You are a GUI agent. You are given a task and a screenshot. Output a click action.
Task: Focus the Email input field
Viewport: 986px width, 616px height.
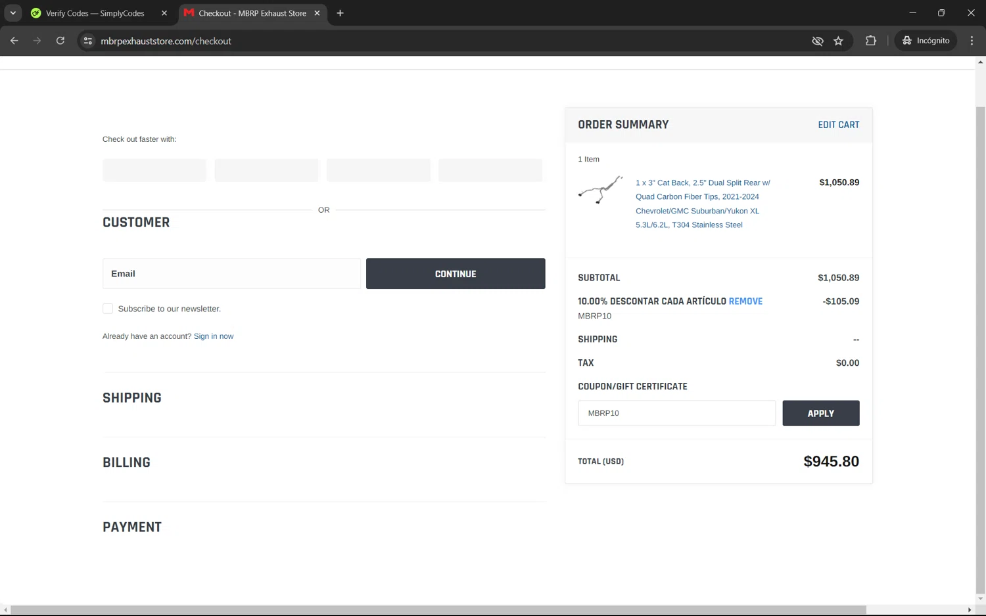click(x=231, y=274)
